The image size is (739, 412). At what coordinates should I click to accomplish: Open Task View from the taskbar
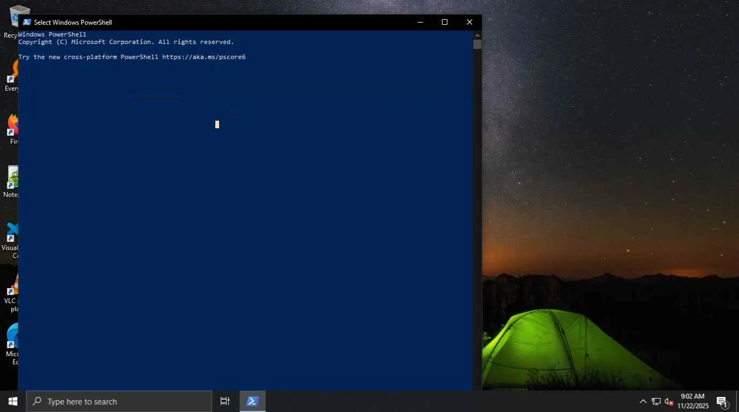[225, 401]
